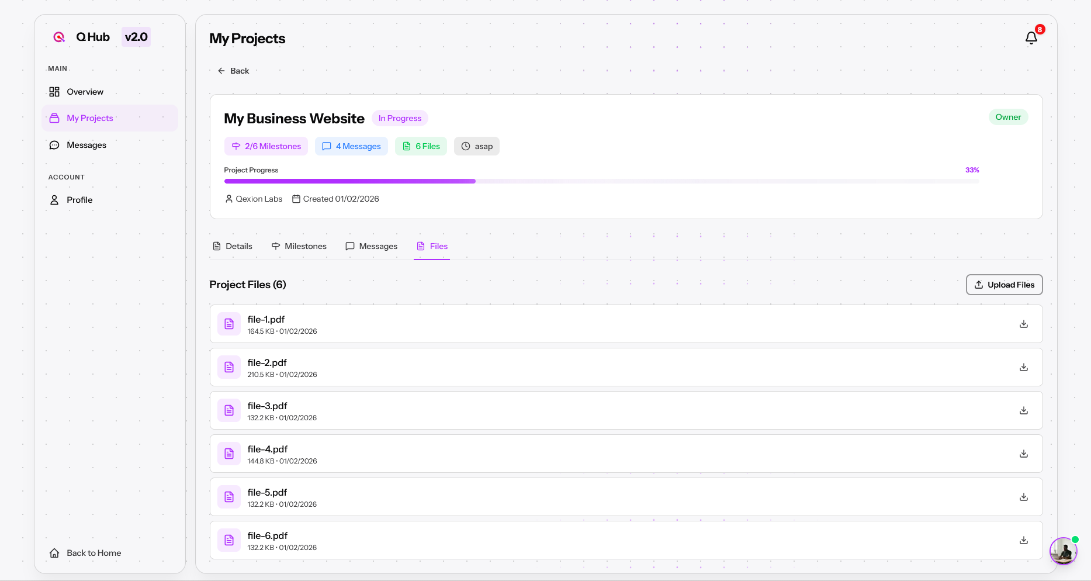Select the Overview grid icon in sidebar
The width and height of the screenshot is (1091, 581).
[x=54, y=92]
